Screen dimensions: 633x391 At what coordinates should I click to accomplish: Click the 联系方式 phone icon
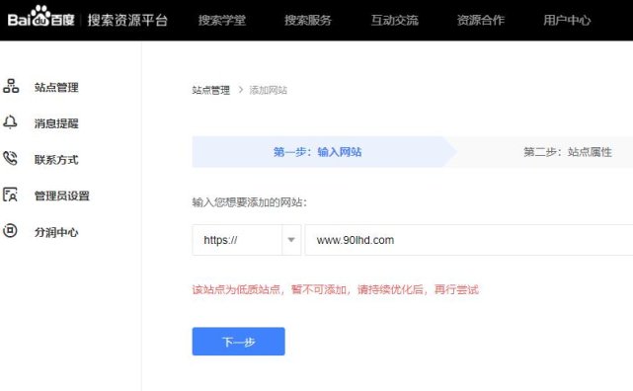(x=11, y=158)
